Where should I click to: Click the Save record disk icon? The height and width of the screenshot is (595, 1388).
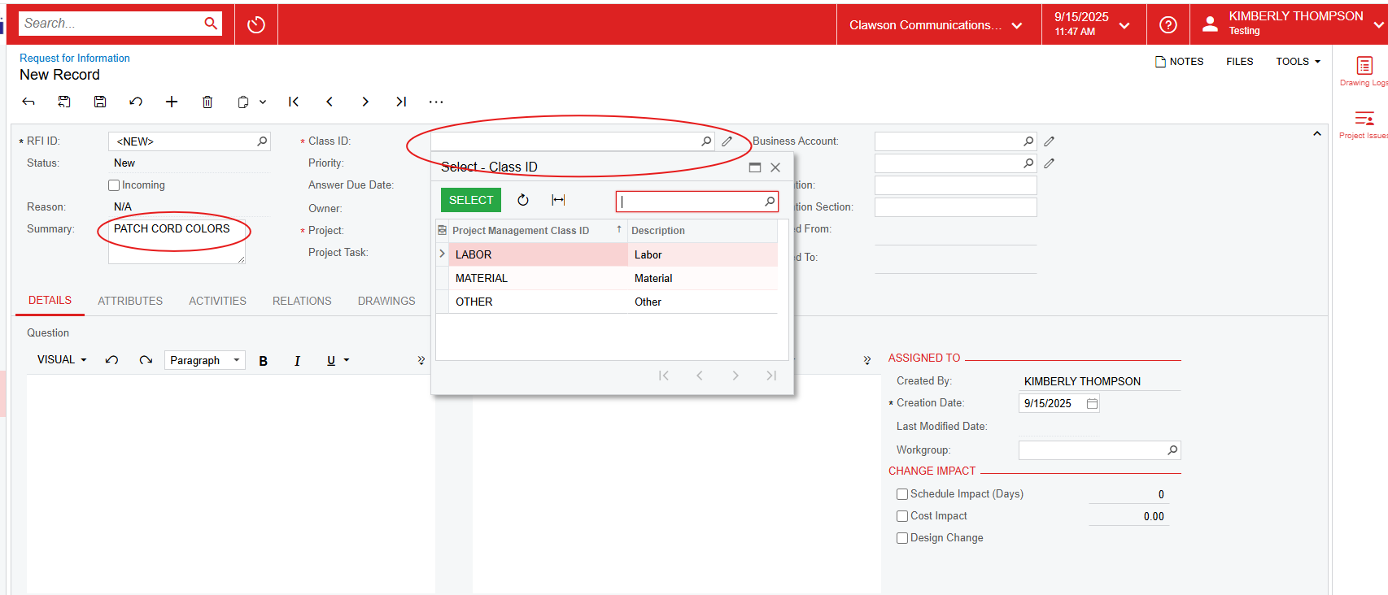[x=100, y=102]
